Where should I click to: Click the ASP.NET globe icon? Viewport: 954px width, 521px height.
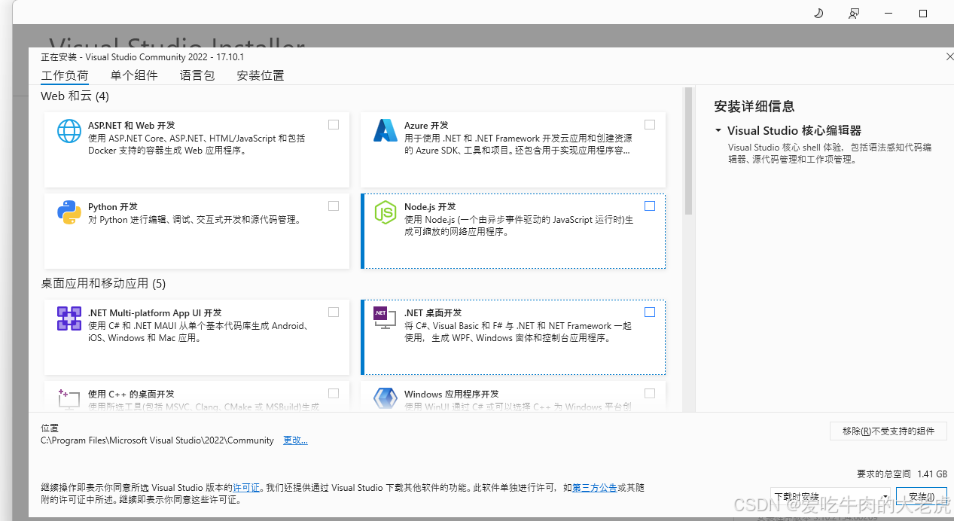pos(69,132)
